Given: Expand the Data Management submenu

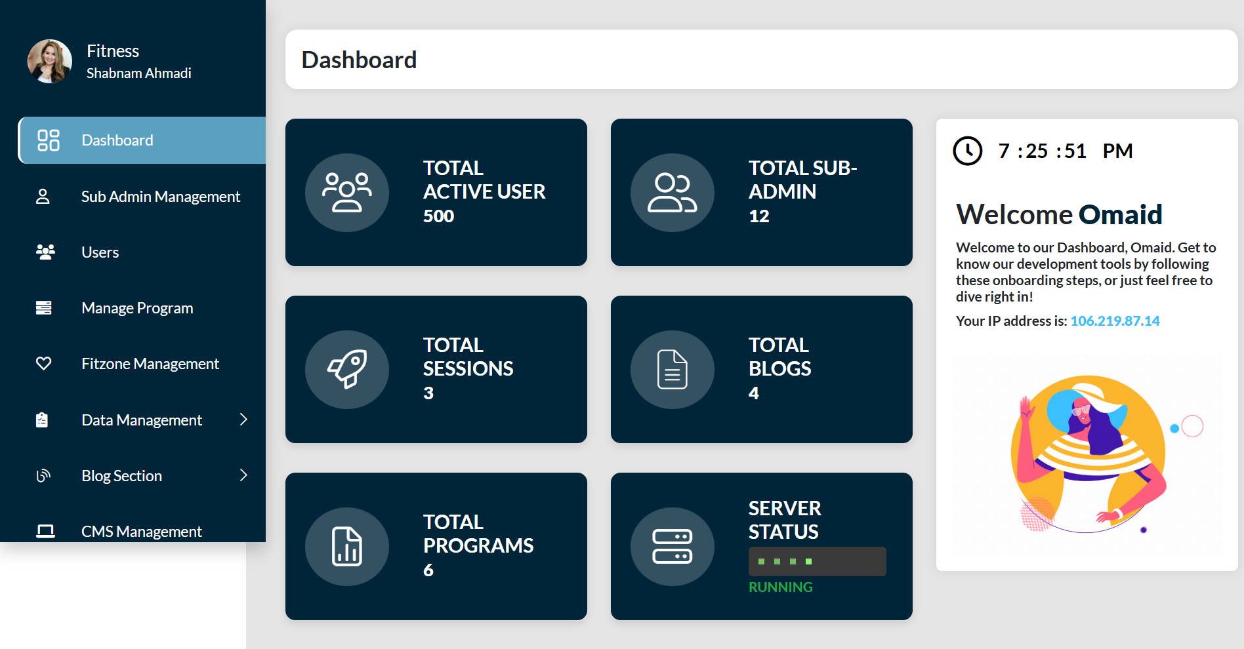Looking at the screenshot, I should coord(244,419).
